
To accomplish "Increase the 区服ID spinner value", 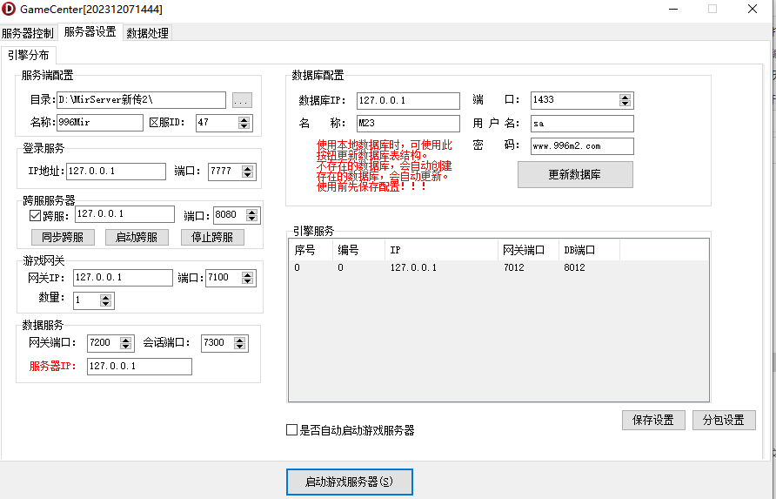I will tap(246, 118).
